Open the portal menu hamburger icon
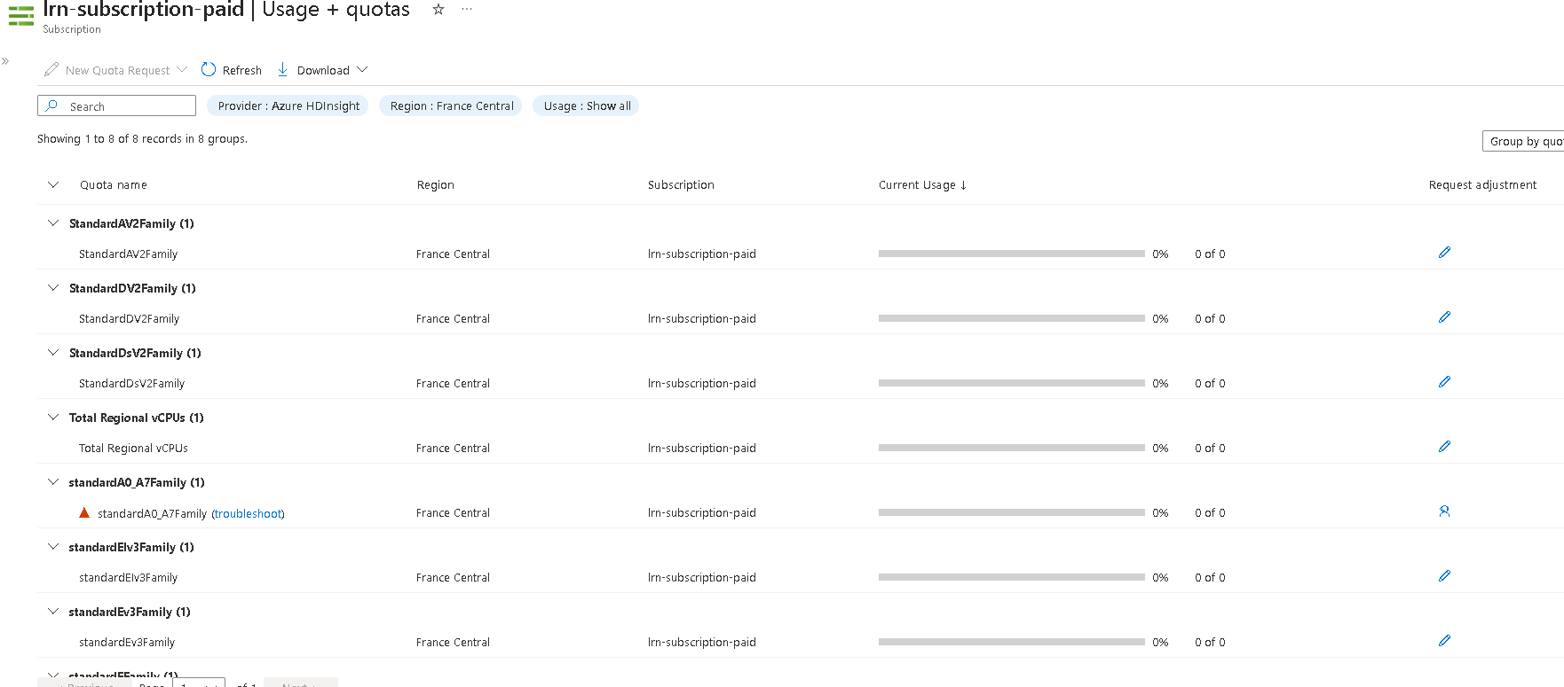This screenshot has height=687, width=1564. point(20,15)
